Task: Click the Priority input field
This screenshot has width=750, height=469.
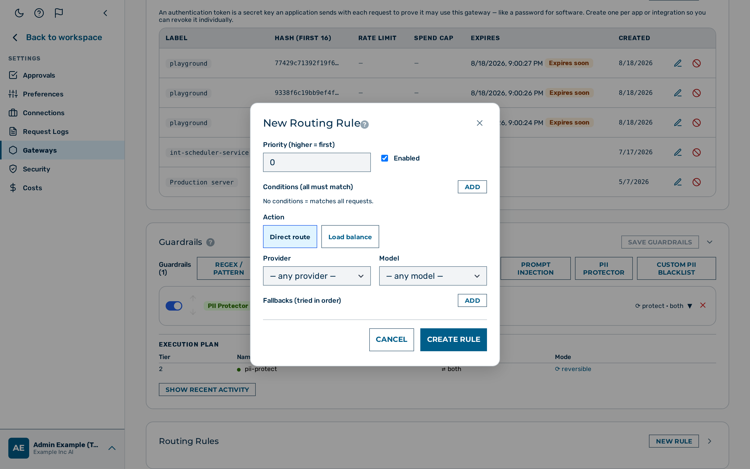Action: (x=317, y=162)
